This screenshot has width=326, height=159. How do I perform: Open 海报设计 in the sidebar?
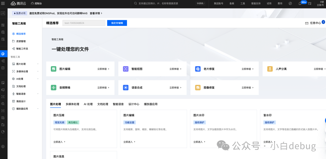[x=21, y=101]
